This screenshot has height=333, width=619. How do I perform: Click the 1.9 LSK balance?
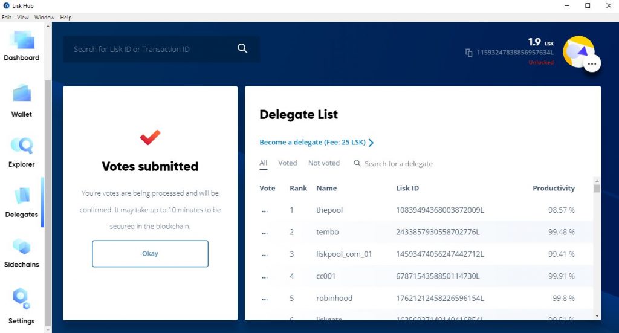point(541,42)
